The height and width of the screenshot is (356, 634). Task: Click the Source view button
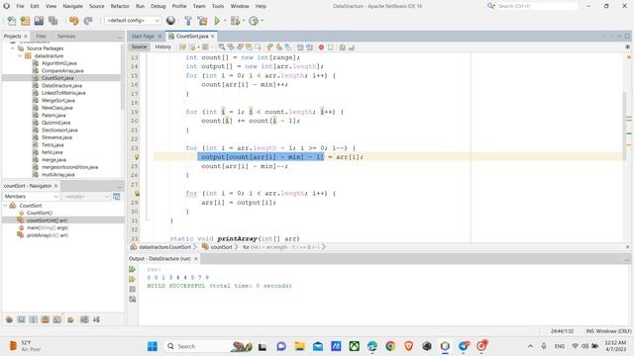[139, 46]
